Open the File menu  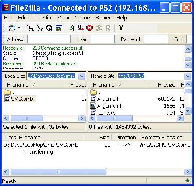coord(8,18)
